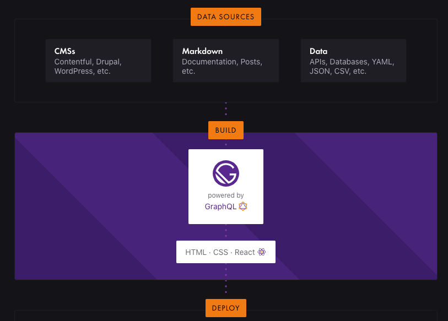
Task: Click the 'Markdown' heading text
Action: pos(202,51)
